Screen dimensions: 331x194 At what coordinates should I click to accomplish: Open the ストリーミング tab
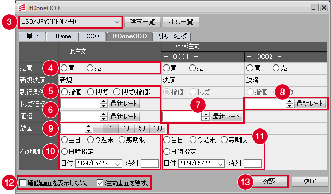172,36
